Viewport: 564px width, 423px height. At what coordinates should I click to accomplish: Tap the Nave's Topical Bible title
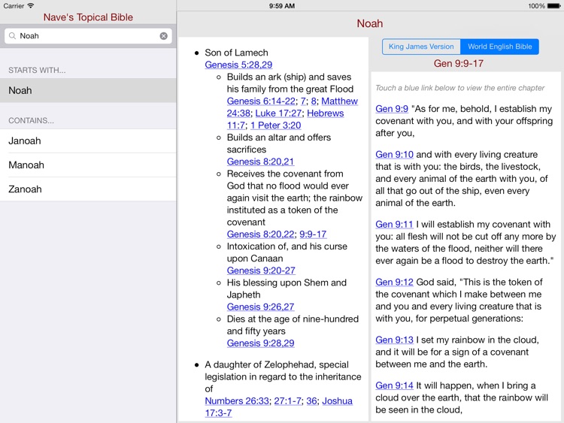point(88,17)
